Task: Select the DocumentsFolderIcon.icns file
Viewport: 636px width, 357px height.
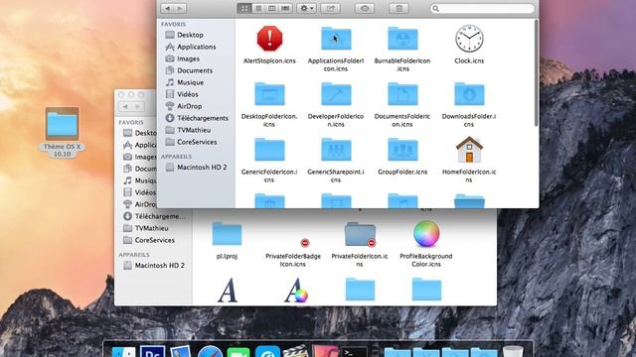Action: [x=402, y=94]
